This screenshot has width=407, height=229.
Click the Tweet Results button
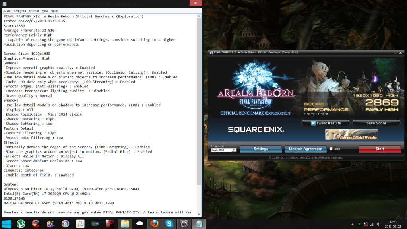tap(326, 123)
